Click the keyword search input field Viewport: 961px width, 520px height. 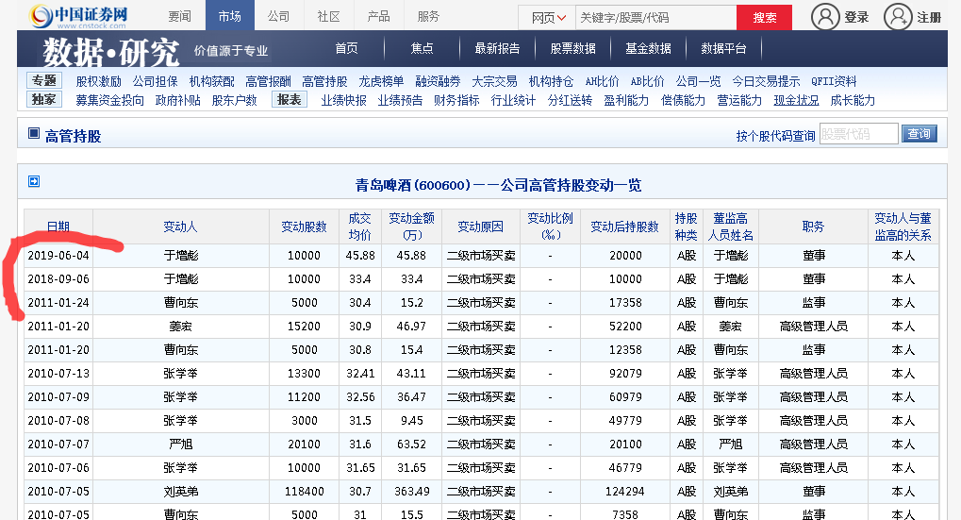click(655, 18)
